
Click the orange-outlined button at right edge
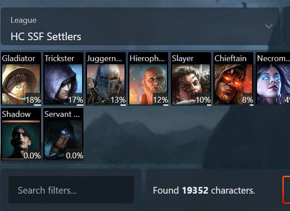tap(286, 190)
